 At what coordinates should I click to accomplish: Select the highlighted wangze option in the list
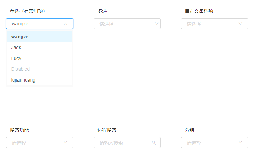40,37
